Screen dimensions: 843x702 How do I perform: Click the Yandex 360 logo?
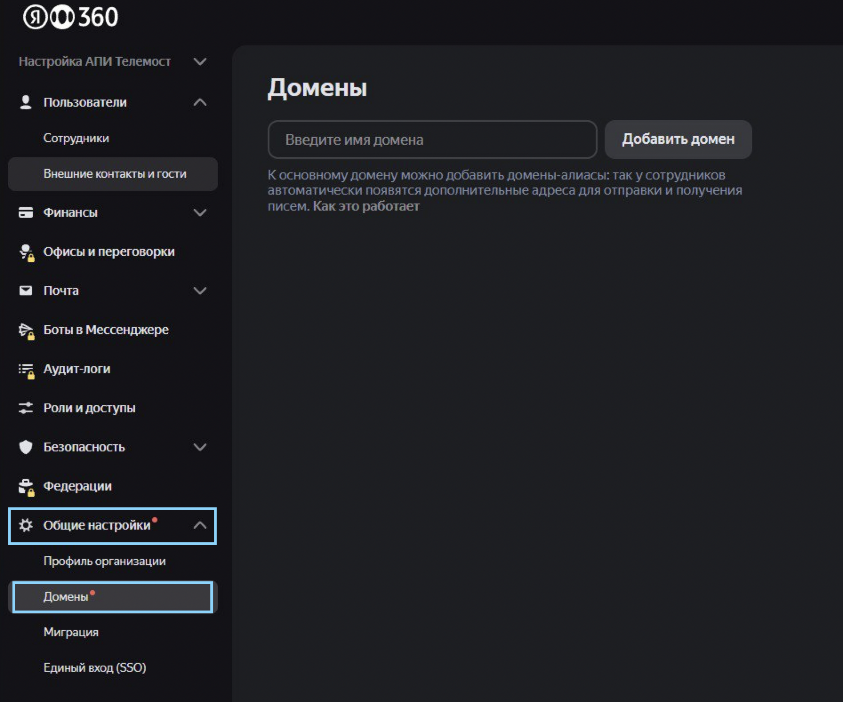pyautogui.click(x=71, y=17)
